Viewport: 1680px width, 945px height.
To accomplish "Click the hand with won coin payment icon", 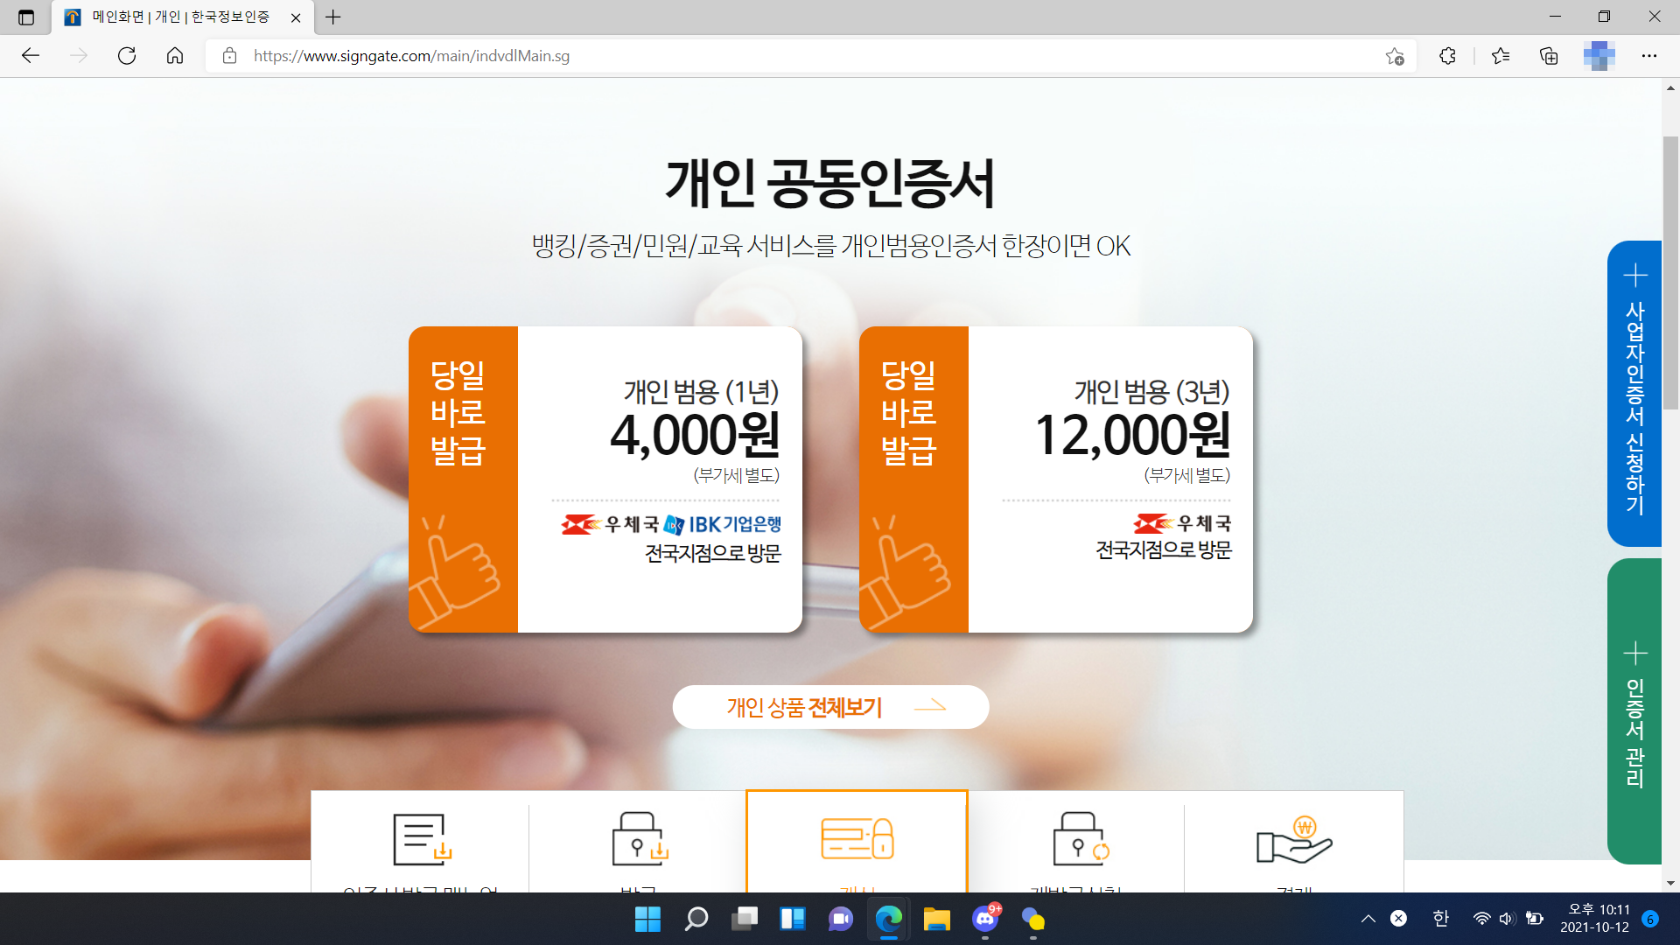I will [1294, 840].
